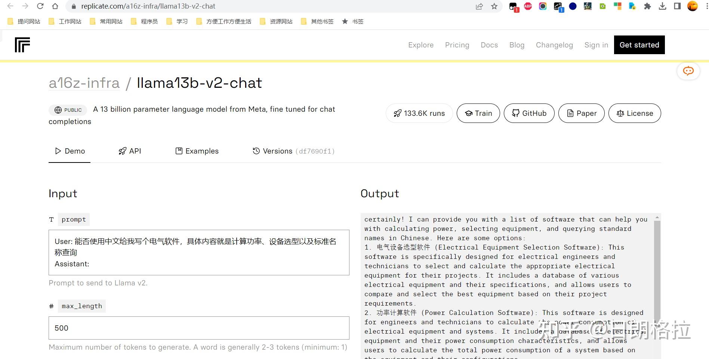Viewport: 709px width, 359px height.
Task: Click the PUBLIC visibility badge
Action: click(68, 110)
